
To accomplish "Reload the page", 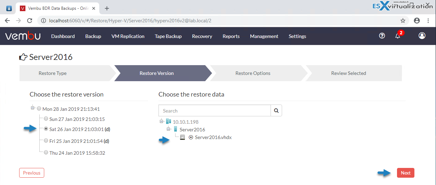I will pos(30,21).
